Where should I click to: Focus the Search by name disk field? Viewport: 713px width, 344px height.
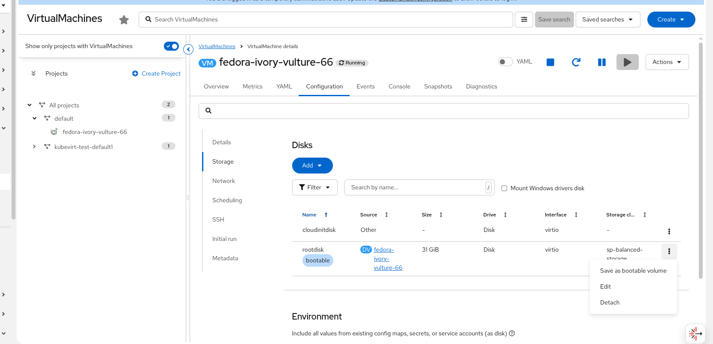coord(419,187)
